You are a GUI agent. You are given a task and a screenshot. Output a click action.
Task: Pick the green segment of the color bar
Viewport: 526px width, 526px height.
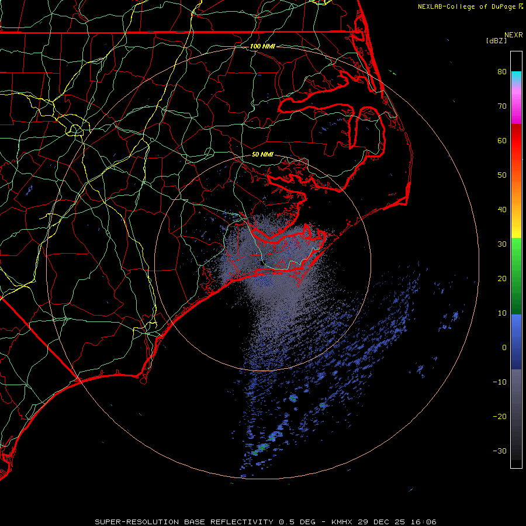516,276
